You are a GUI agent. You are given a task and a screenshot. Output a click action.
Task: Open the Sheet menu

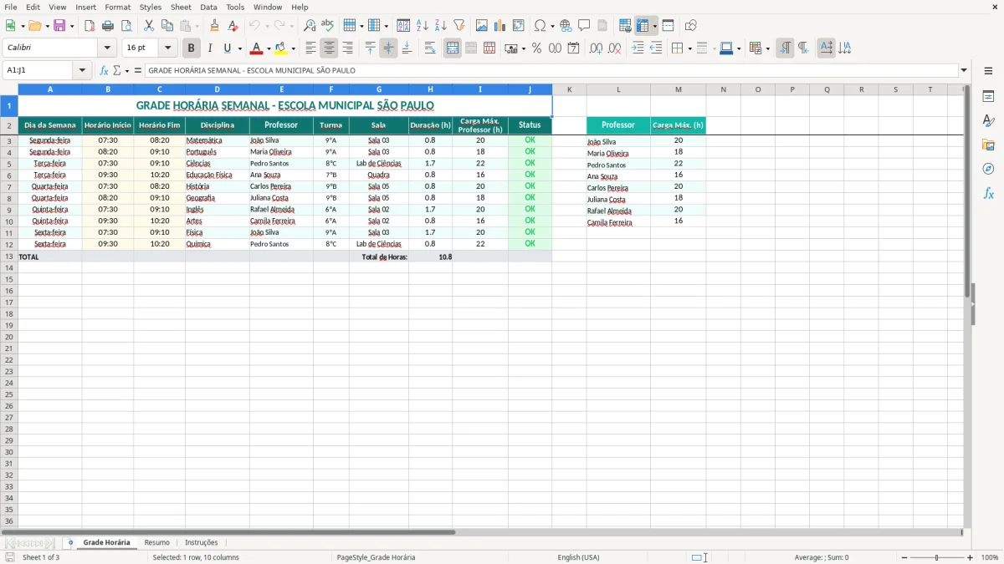[181, 7]
